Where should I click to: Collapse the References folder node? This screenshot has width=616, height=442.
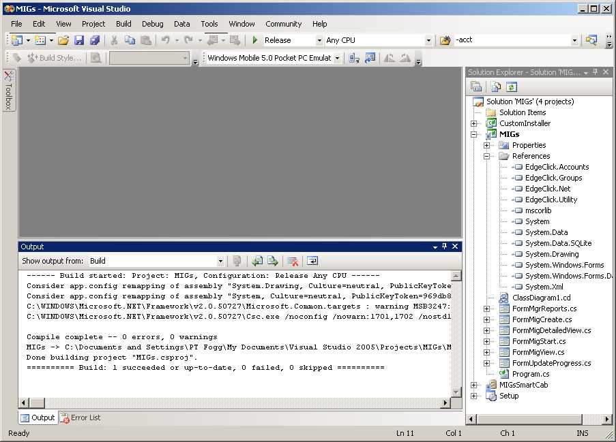click(x=487, y=156)
